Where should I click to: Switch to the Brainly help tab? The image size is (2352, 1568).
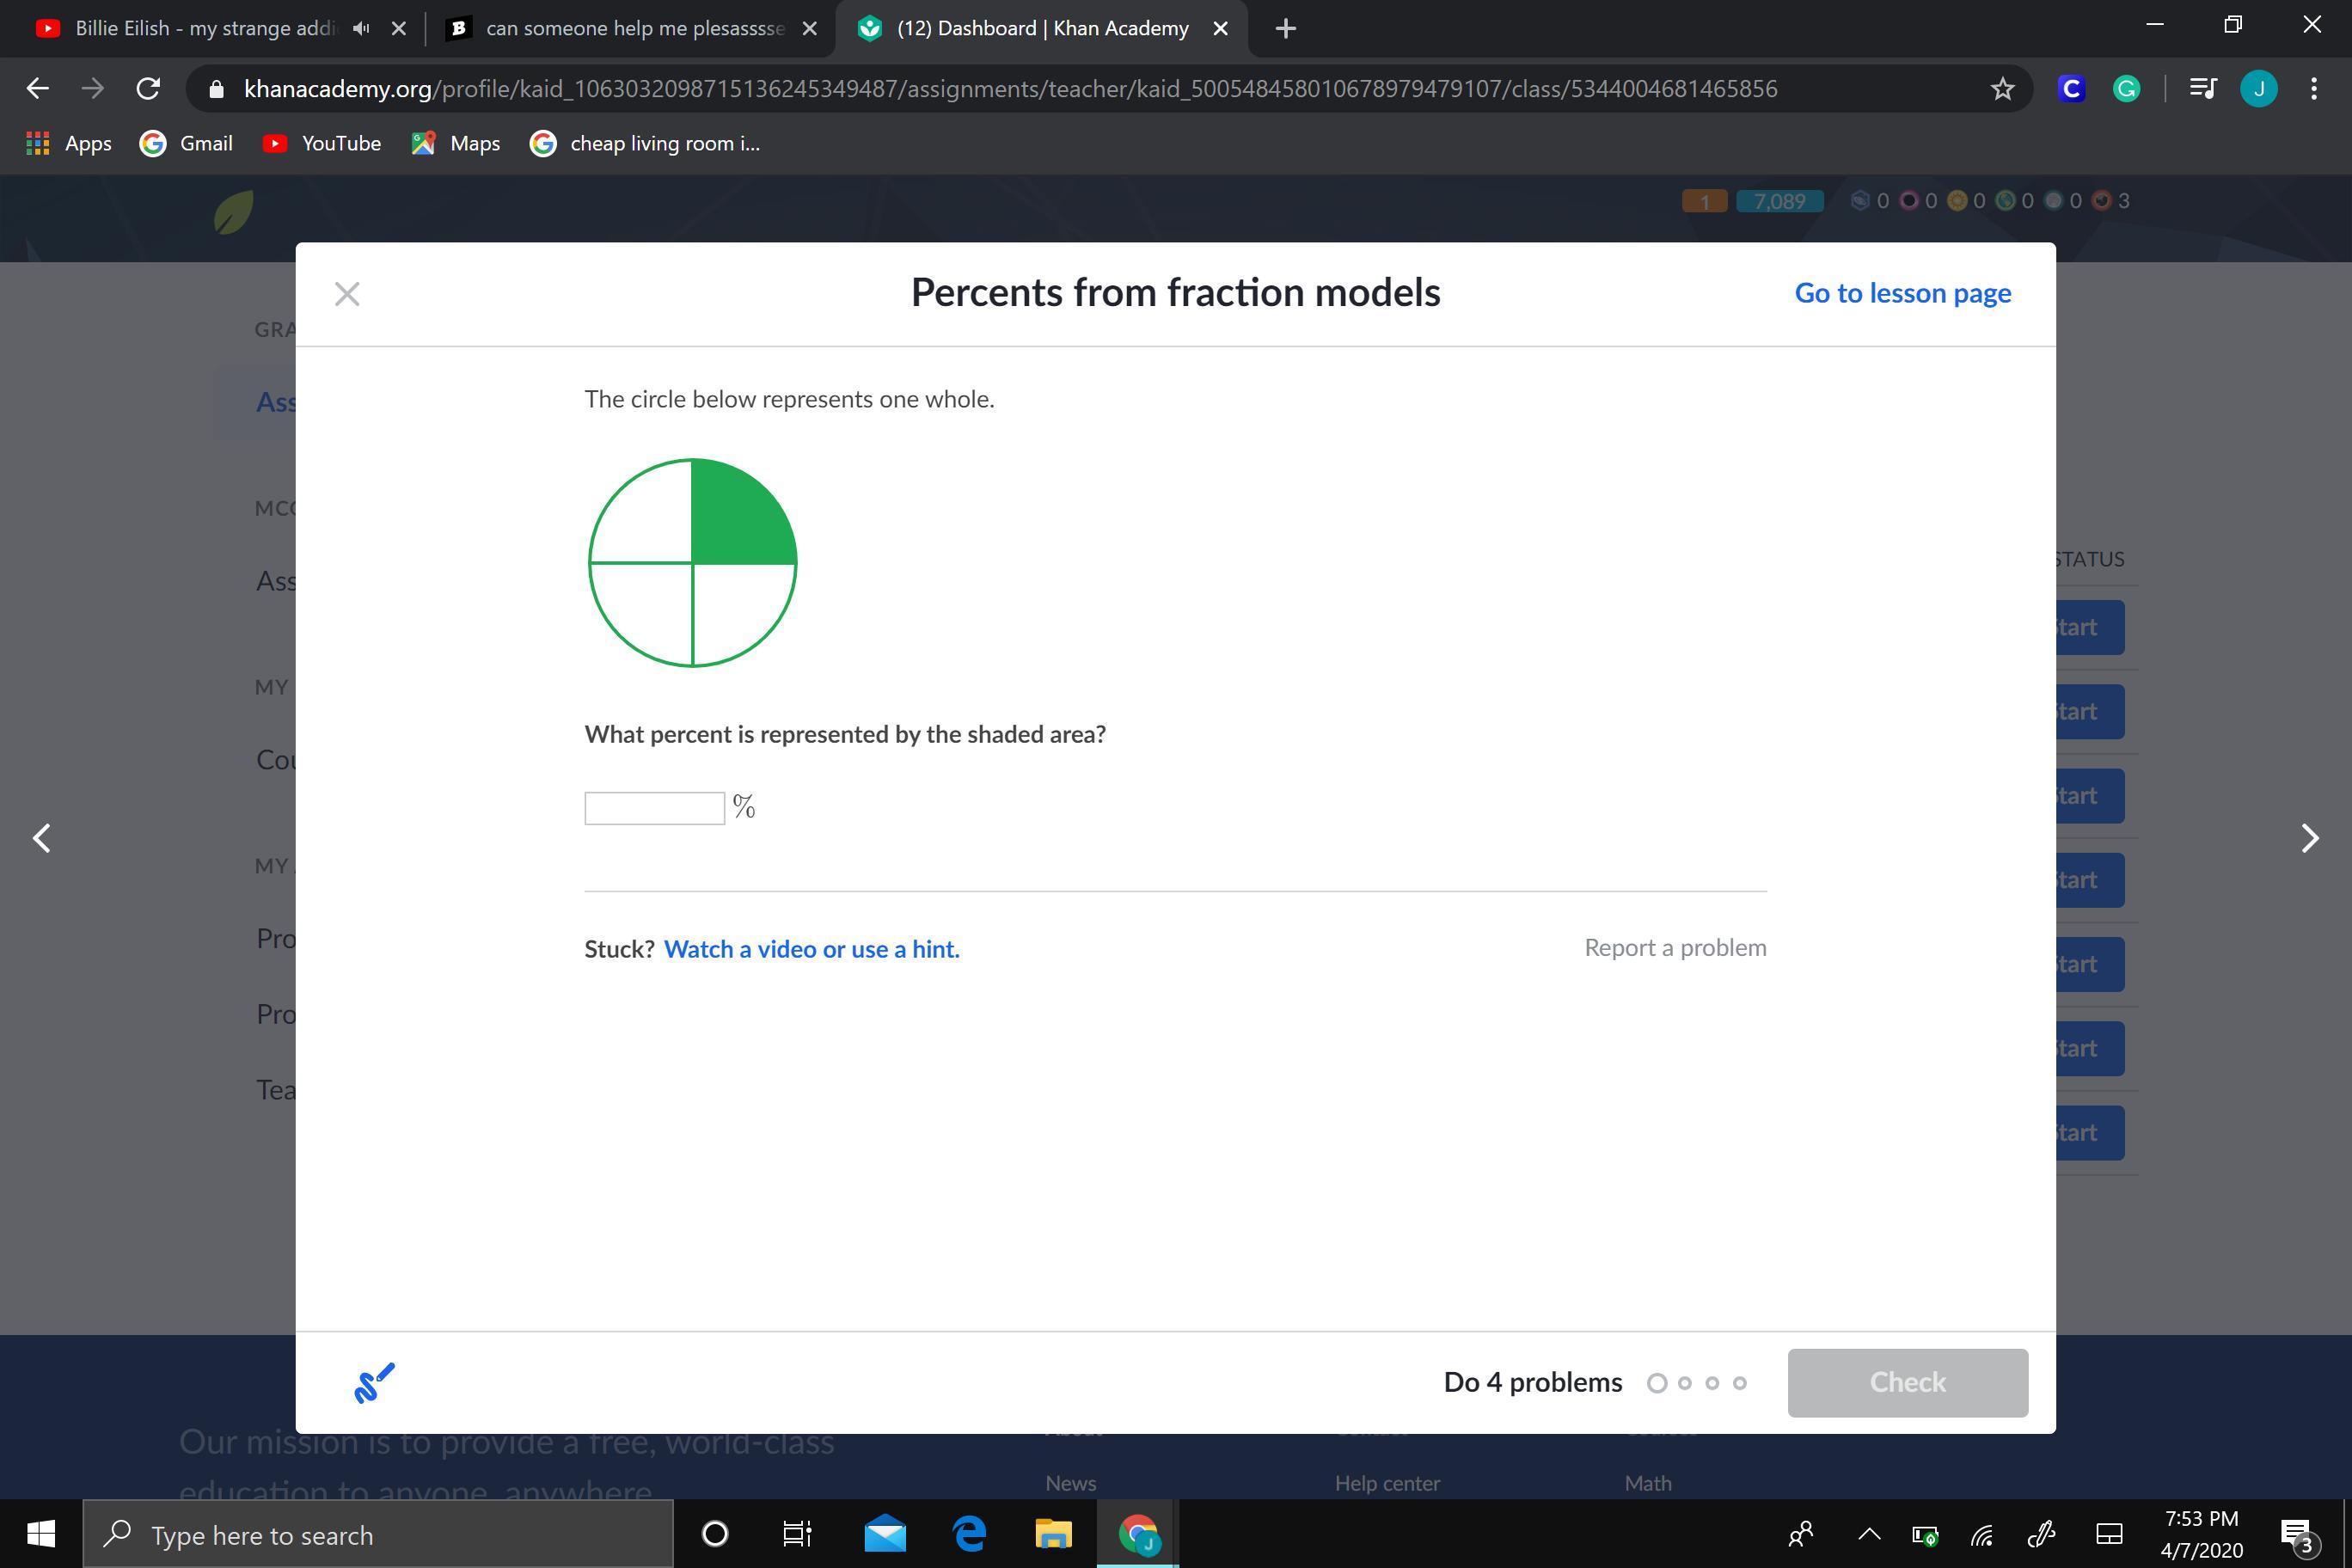(x=632, y=28)
